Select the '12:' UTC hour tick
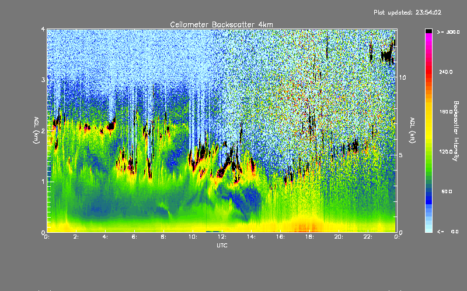This screenshot has width=467, height=291. coord(222,237)
